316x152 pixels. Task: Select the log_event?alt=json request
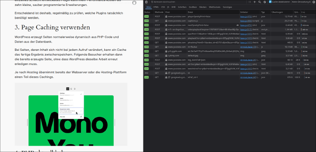coord(230,60)
